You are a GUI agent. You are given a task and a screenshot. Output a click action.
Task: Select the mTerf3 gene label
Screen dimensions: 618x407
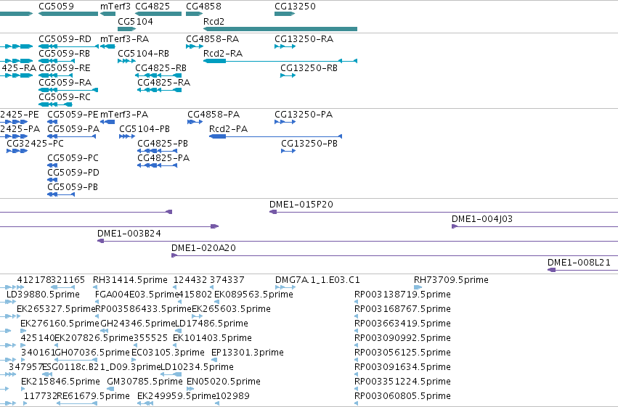click(x=115, y=7)
